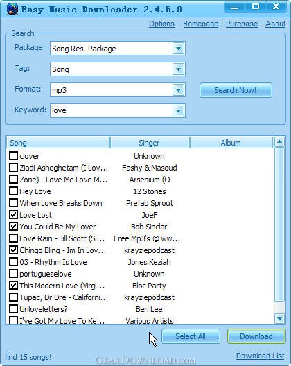Visit the Homepage link
291x366 pixels.
tap(200, 24)
